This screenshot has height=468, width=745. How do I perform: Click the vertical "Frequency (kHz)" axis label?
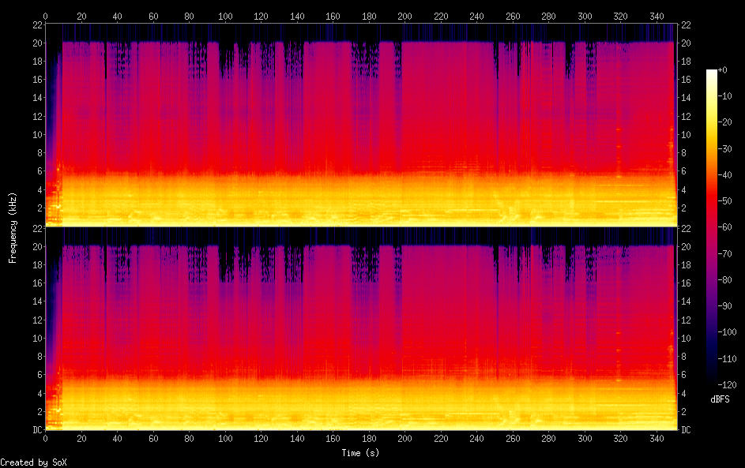[13, 227]
